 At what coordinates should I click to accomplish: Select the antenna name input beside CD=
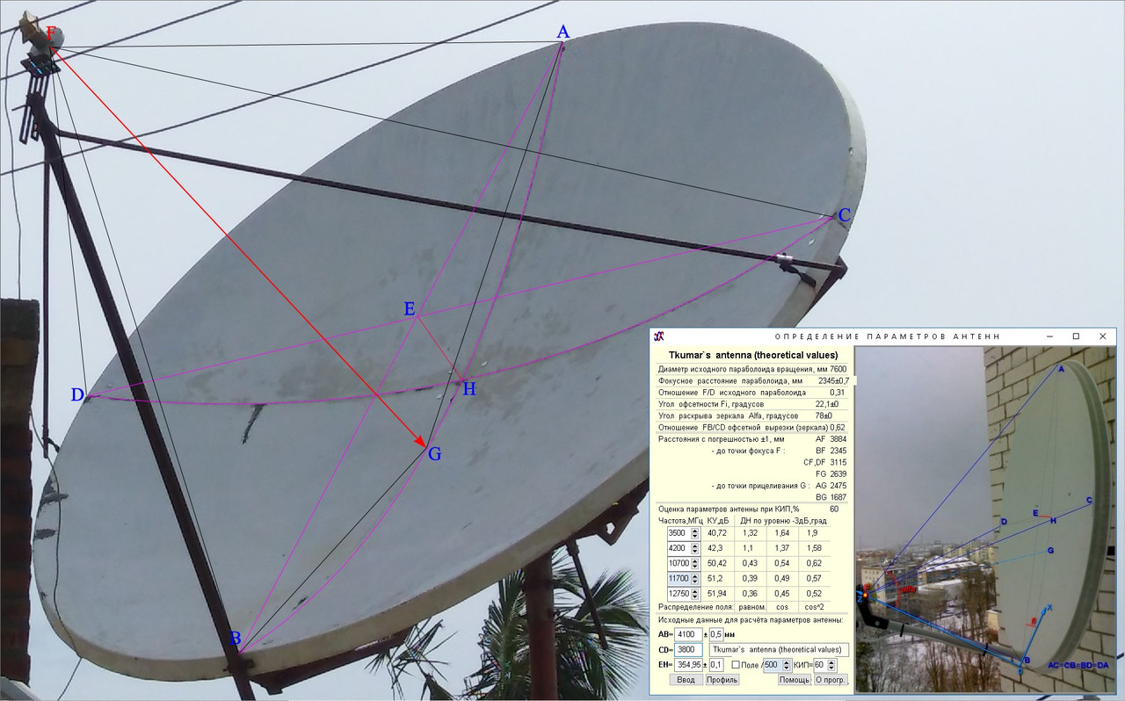779,650
